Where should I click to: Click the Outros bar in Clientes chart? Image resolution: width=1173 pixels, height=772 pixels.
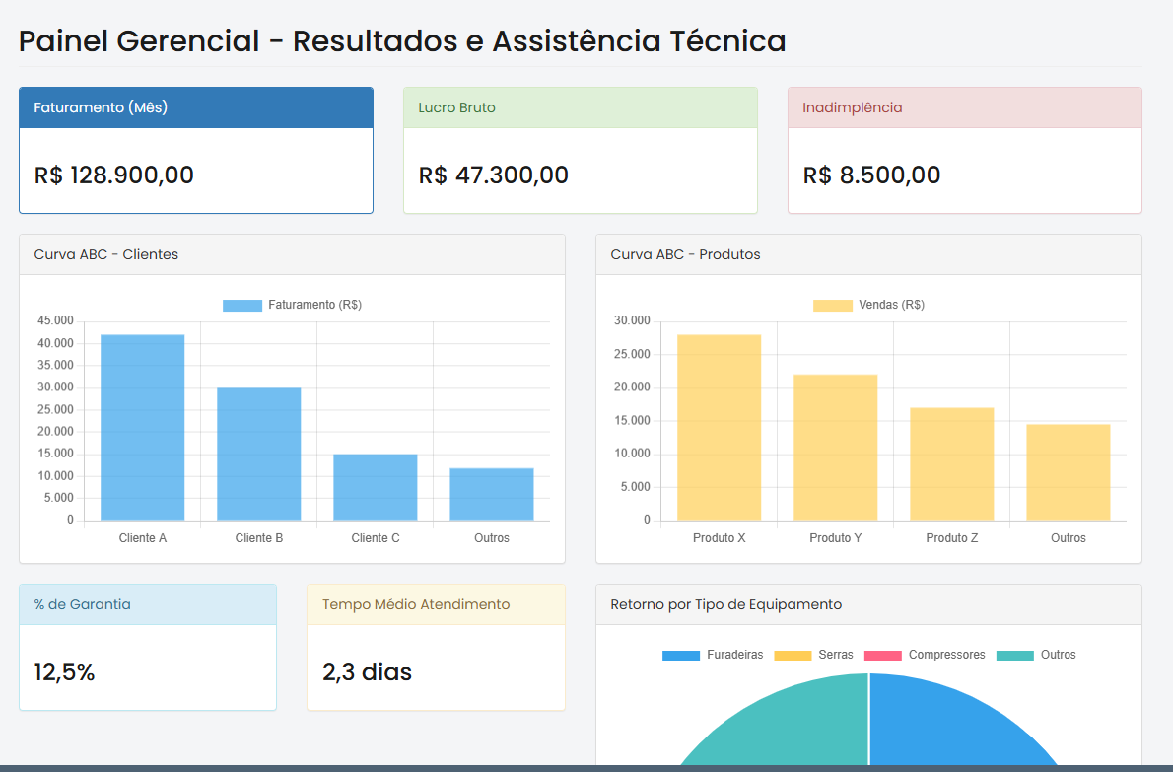pos(492,495)
